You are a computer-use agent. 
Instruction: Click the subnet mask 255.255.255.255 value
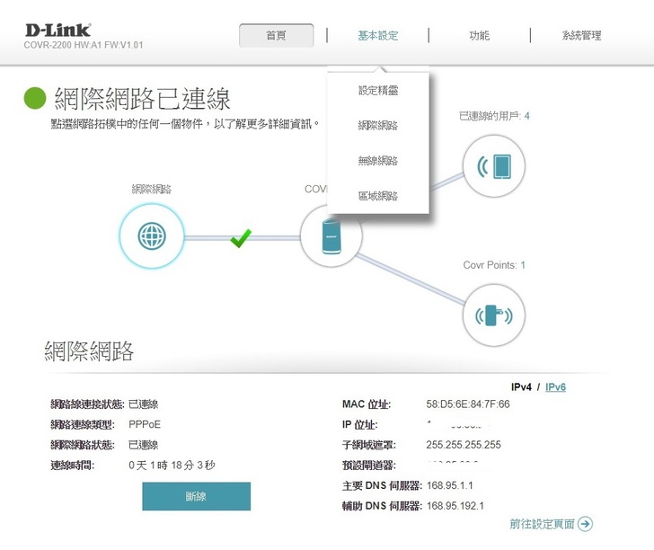464,445
